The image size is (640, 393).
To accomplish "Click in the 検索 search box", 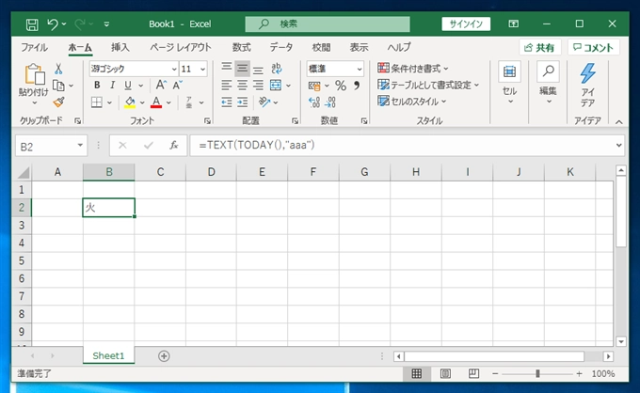I will pyautogui.click(x=328, y=24).
